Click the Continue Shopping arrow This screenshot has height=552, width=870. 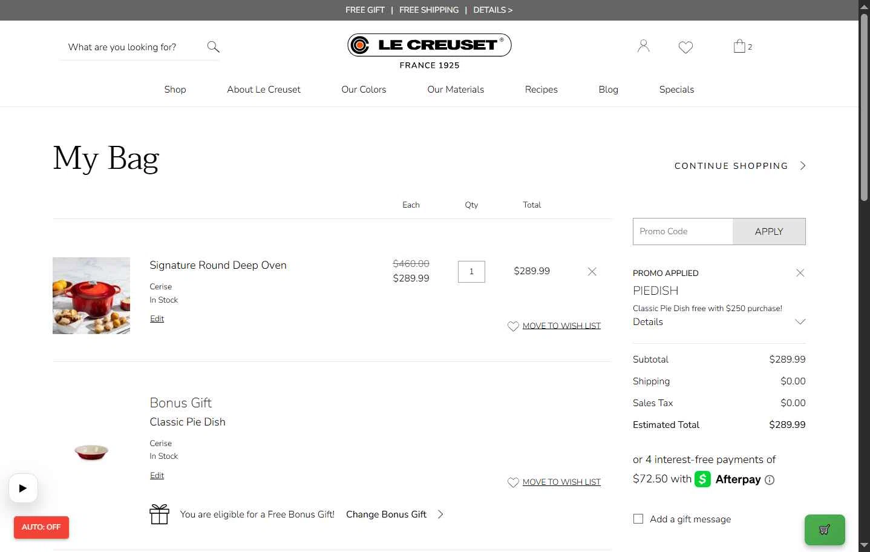click(803, 166)
